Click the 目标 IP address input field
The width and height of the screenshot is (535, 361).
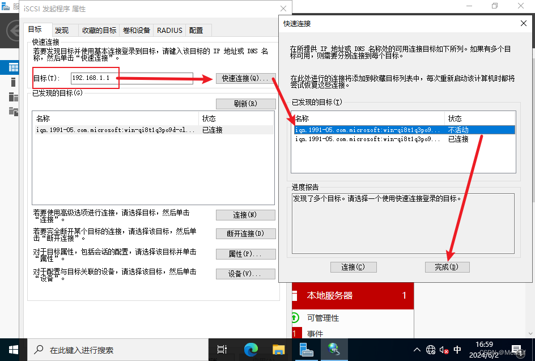[132, 78]
